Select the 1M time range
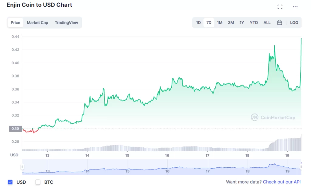 [220, 22]
